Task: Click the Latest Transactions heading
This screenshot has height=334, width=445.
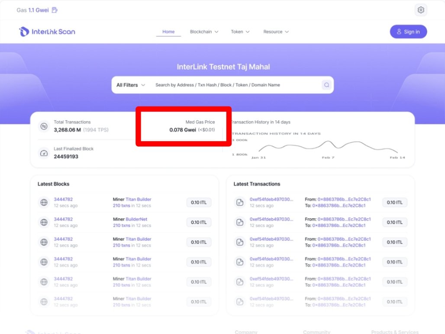Action: point(257,184)
